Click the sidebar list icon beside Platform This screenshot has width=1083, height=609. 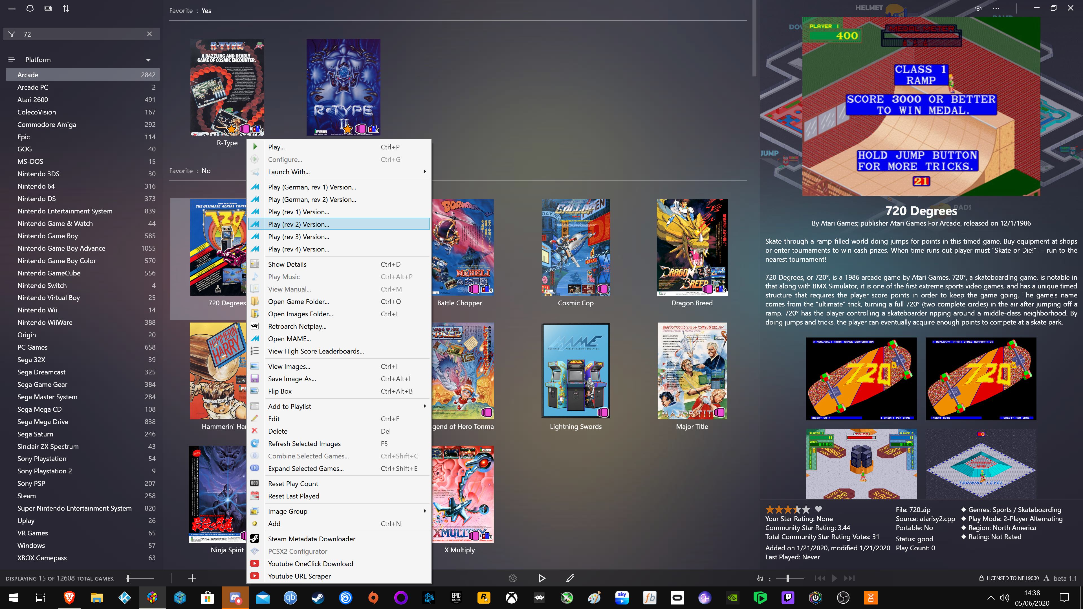coord(12,60)
